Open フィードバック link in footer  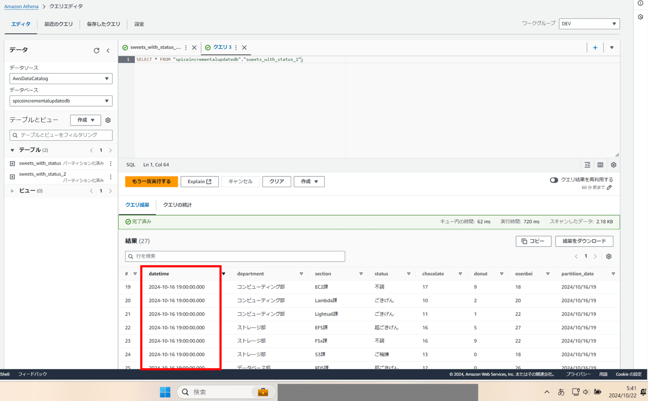tap(32, 374)
